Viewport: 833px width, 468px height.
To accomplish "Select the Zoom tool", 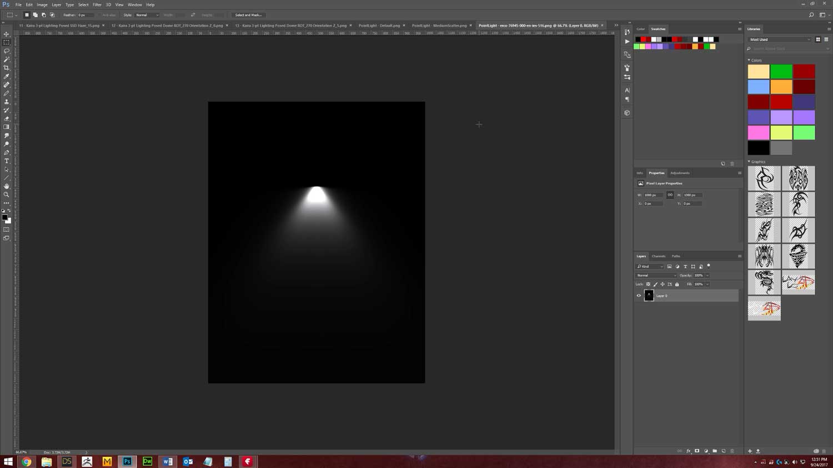I will (7, 195).
